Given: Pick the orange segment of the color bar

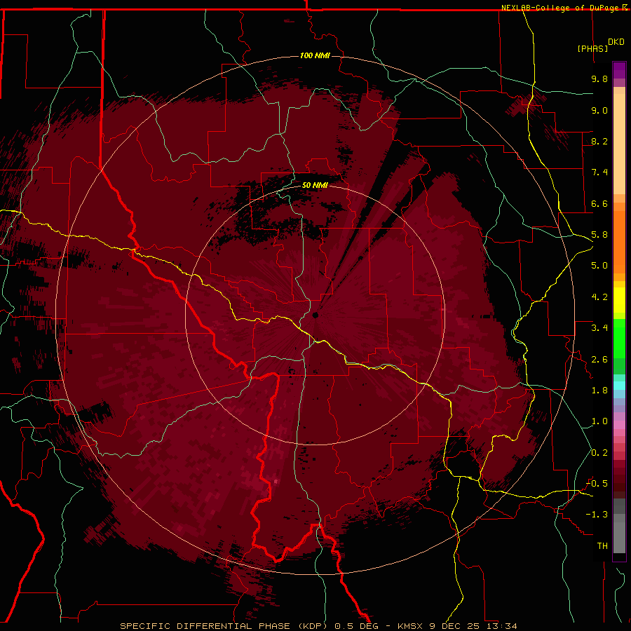Looking at the screenshot, I should tap(619, 242).
